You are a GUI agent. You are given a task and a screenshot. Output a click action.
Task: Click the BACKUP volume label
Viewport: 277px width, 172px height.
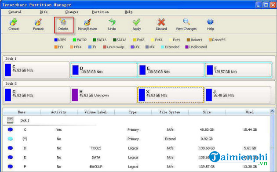point(96,167)
